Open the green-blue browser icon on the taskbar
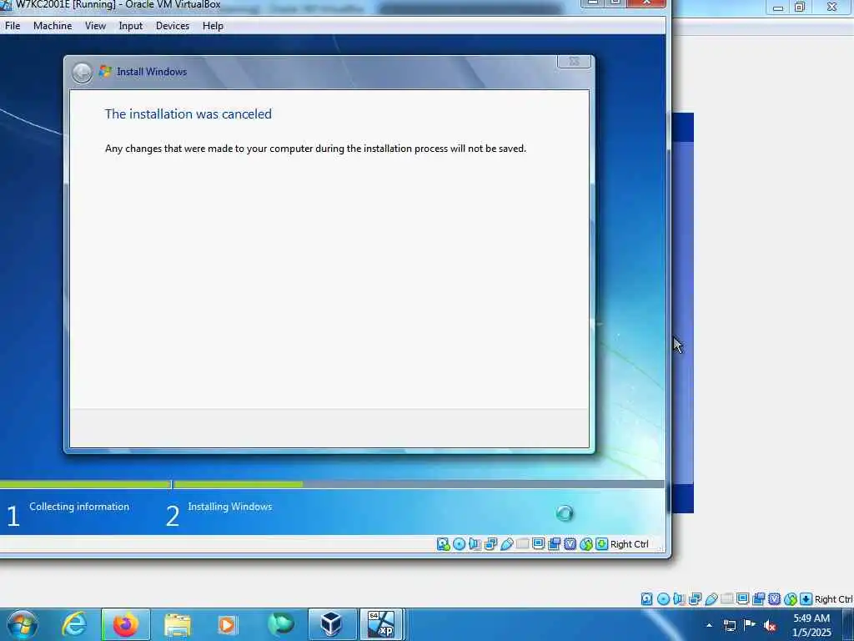 280,624
